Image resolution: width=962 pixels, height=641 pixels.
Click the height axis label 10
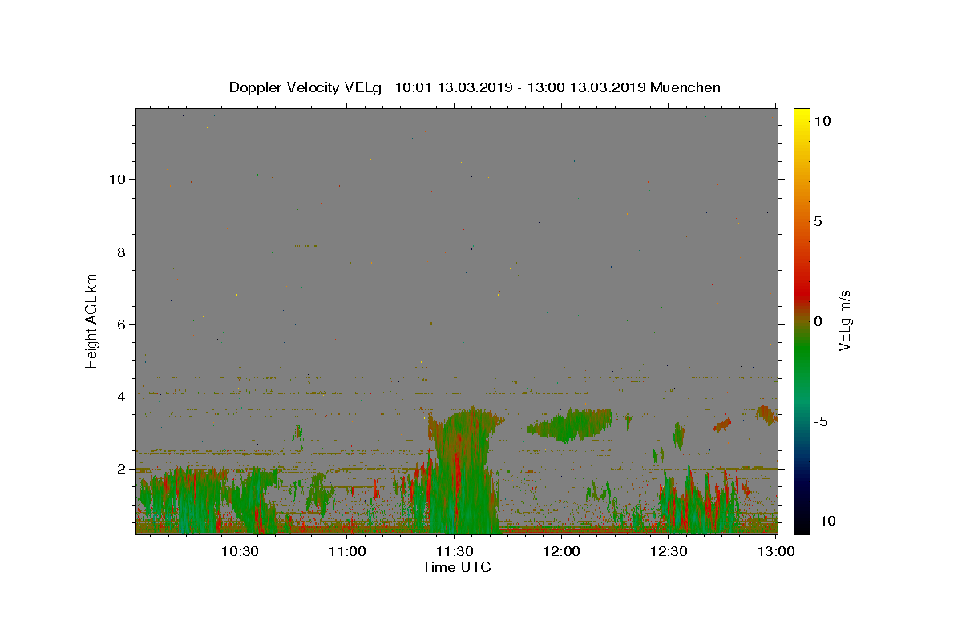coord(118,179)
